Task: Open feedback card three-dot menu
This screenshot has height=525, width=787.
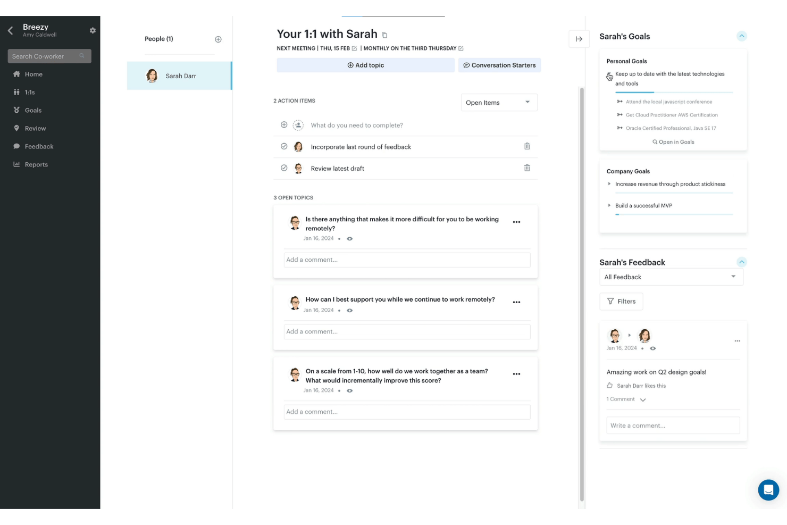Action: [737, 341]
